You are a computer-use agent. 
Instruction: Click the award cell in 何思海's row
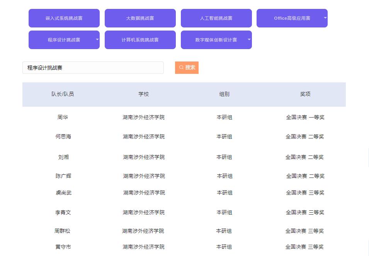click(x=305, y=137)
